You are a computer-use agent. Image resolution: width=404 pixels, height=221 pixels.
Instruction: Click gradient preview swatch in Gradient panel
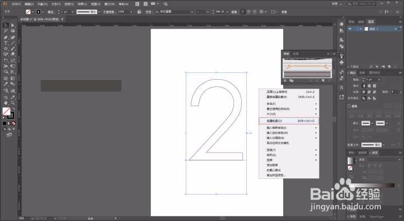pos(351,160)
